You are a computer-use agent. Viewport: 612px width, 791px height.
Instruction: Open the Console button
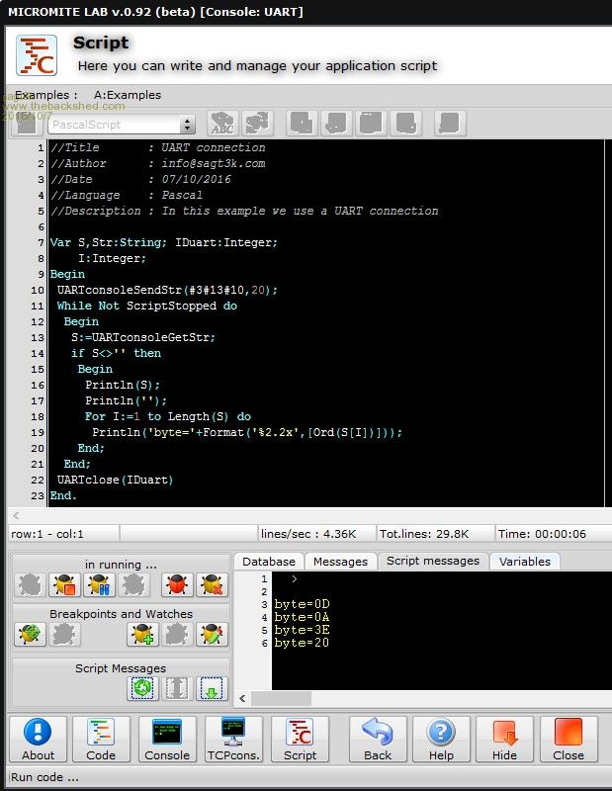coord(167,740)
